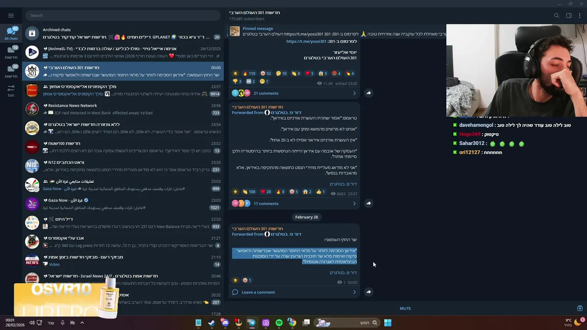
Task: Open אבו עלי אקספרס chat
Action: pyautogui.click(x=123, y=242)
